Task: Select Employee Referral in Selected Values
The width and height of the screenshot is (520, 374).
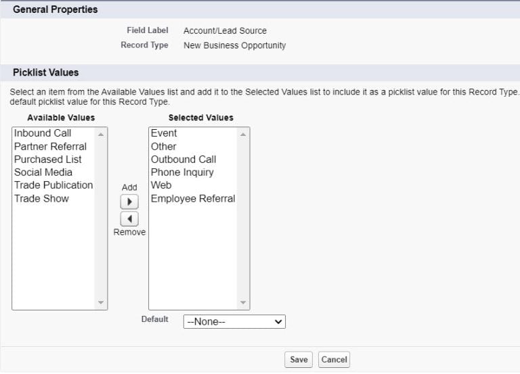Action: [x=193, y=198]
